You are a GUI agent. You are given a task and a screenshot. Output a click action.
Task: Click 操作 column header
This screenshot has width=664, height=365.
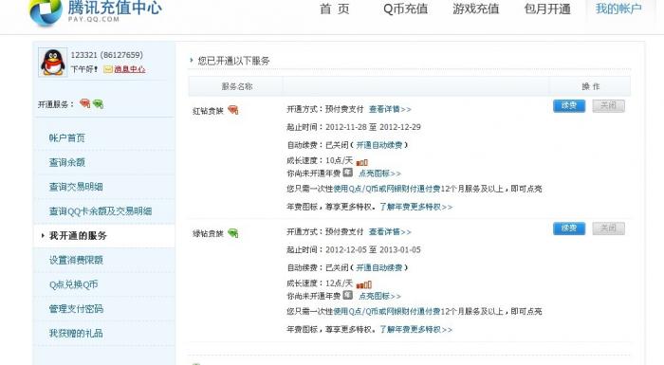[x=591, y=86]
